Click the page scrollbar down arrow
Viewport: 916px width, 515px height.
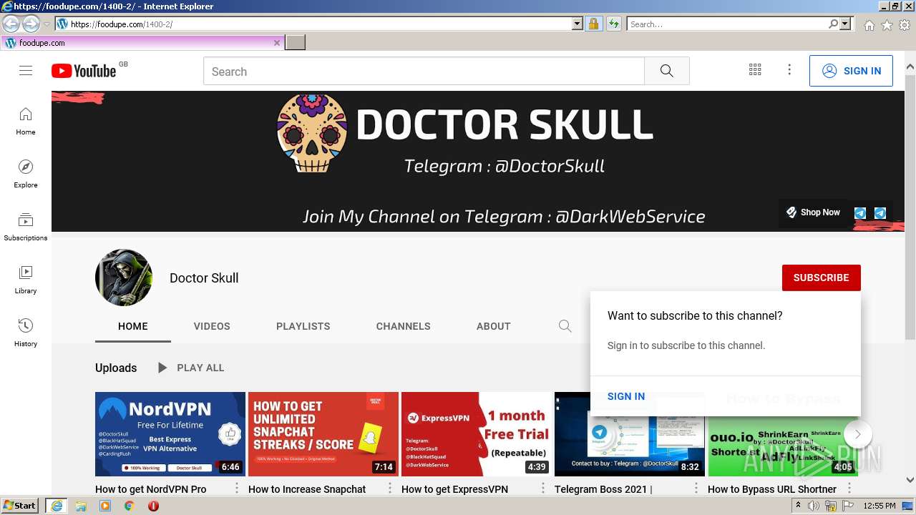coord(910,481)
